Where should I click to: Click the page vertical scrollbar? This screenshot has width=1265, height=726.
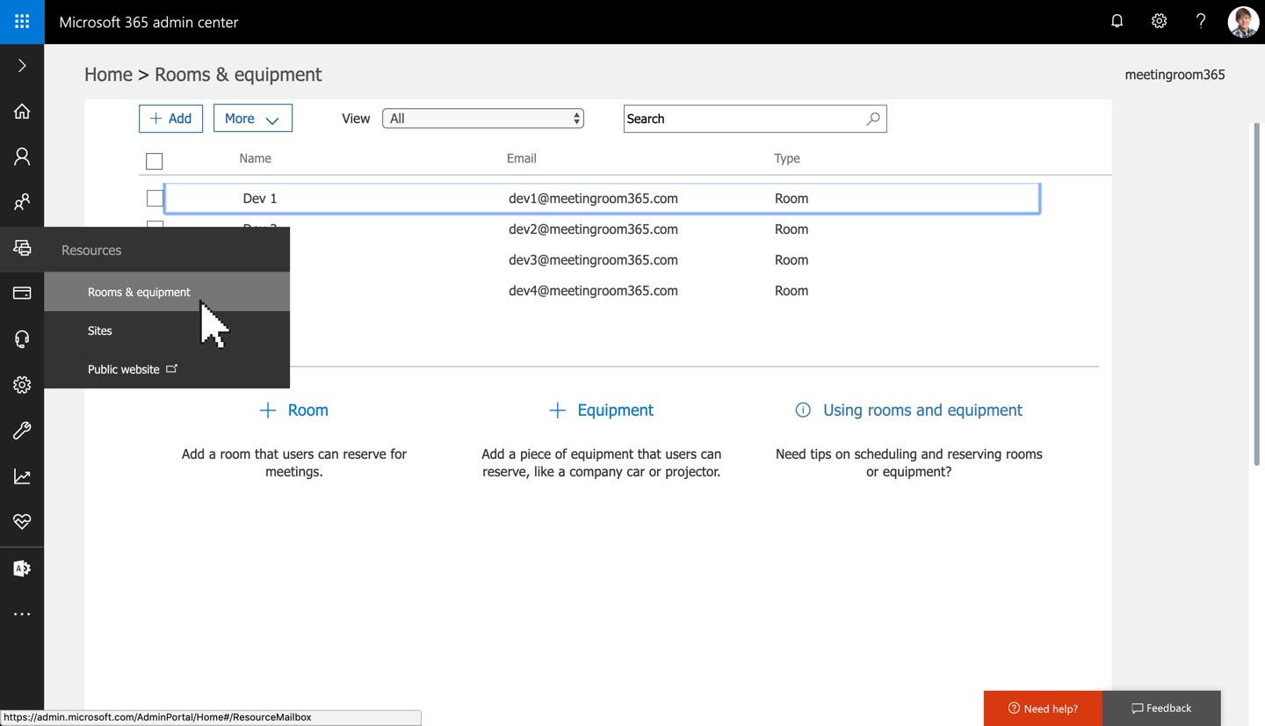(x=1255, y=294)
